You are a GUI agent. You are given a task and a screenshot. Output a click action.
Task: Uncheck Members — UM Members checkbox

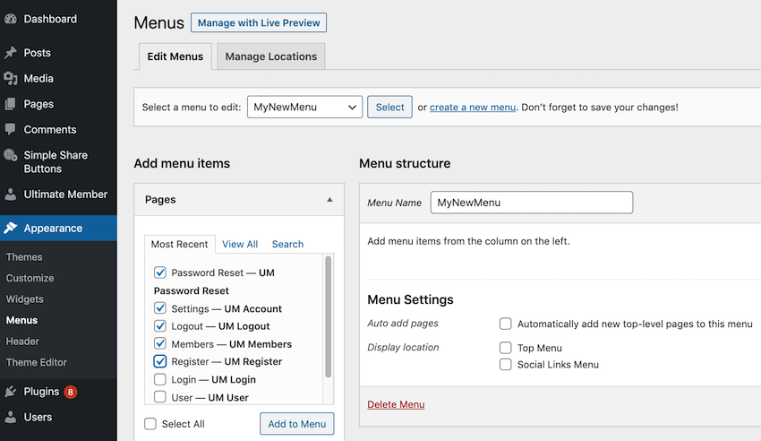pos(160,344)
